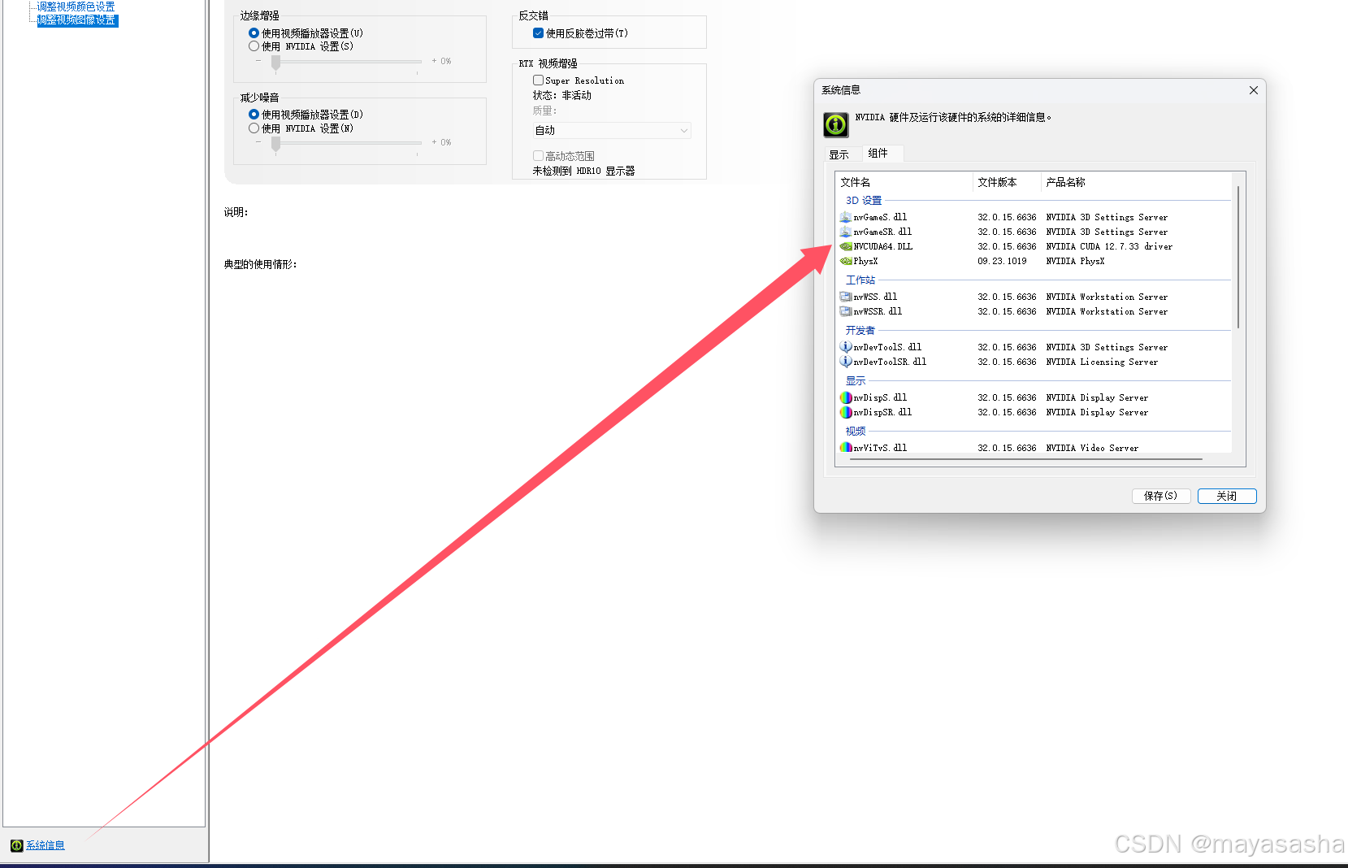Switch to the 显示 tab
This screenshot has height=868, width=1348.
tap(839, 154)
